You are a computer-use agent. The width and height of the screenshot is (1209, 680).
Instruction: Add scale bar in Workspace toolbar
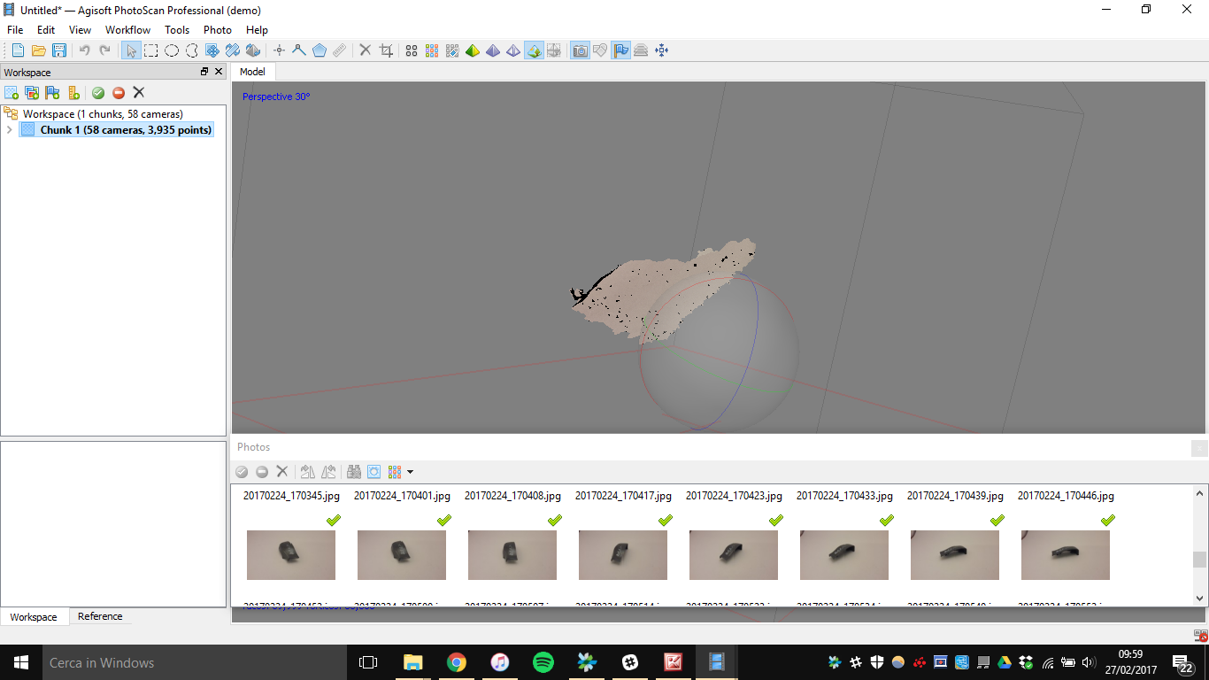point(73,92)
